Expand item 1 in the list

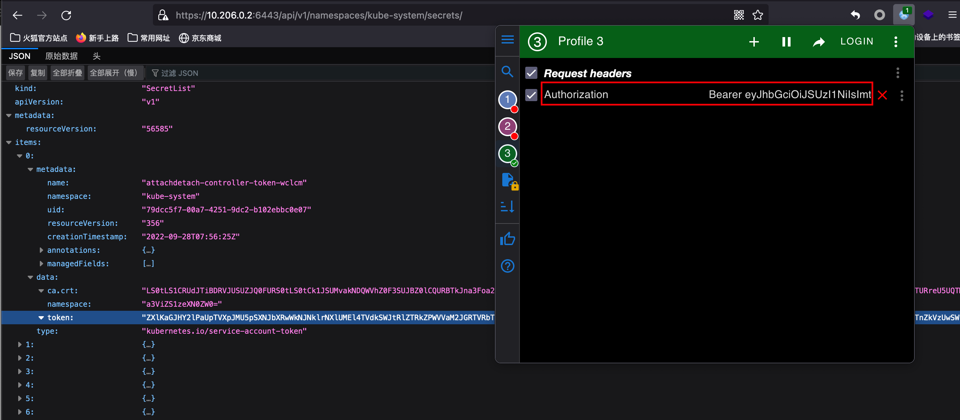(20, 344)
